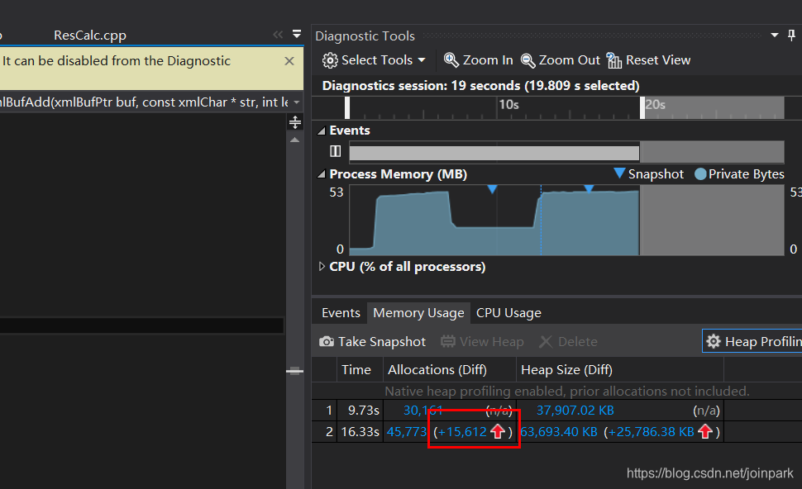Image resolution: width=802 pixels, height=489 pixels.
Task: Click the left timeline selection handle
Action: point(347,108)
